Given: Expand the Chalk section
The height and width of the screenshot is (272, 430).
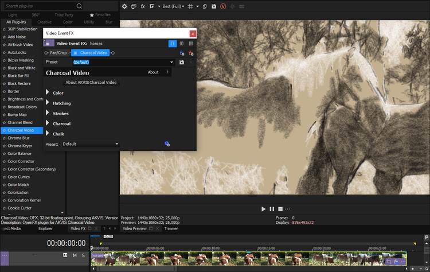Looking at the screenshot, I should pos(47,133).
